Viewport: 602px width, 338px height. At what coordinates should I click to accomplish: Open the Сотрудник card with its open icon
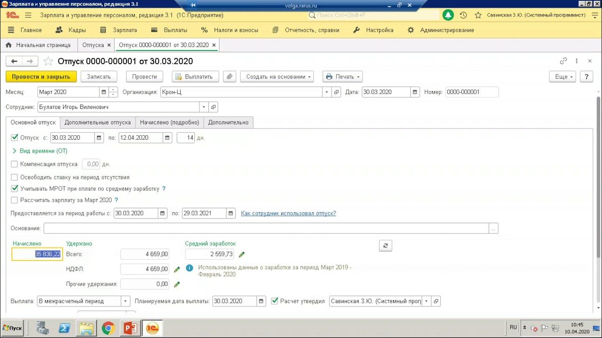pyautogui.click(x=213, y=107)
